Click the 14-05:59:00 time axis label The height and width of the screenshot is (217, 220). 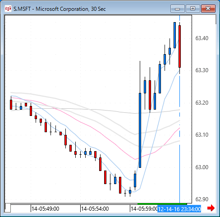tap(144, 209)
